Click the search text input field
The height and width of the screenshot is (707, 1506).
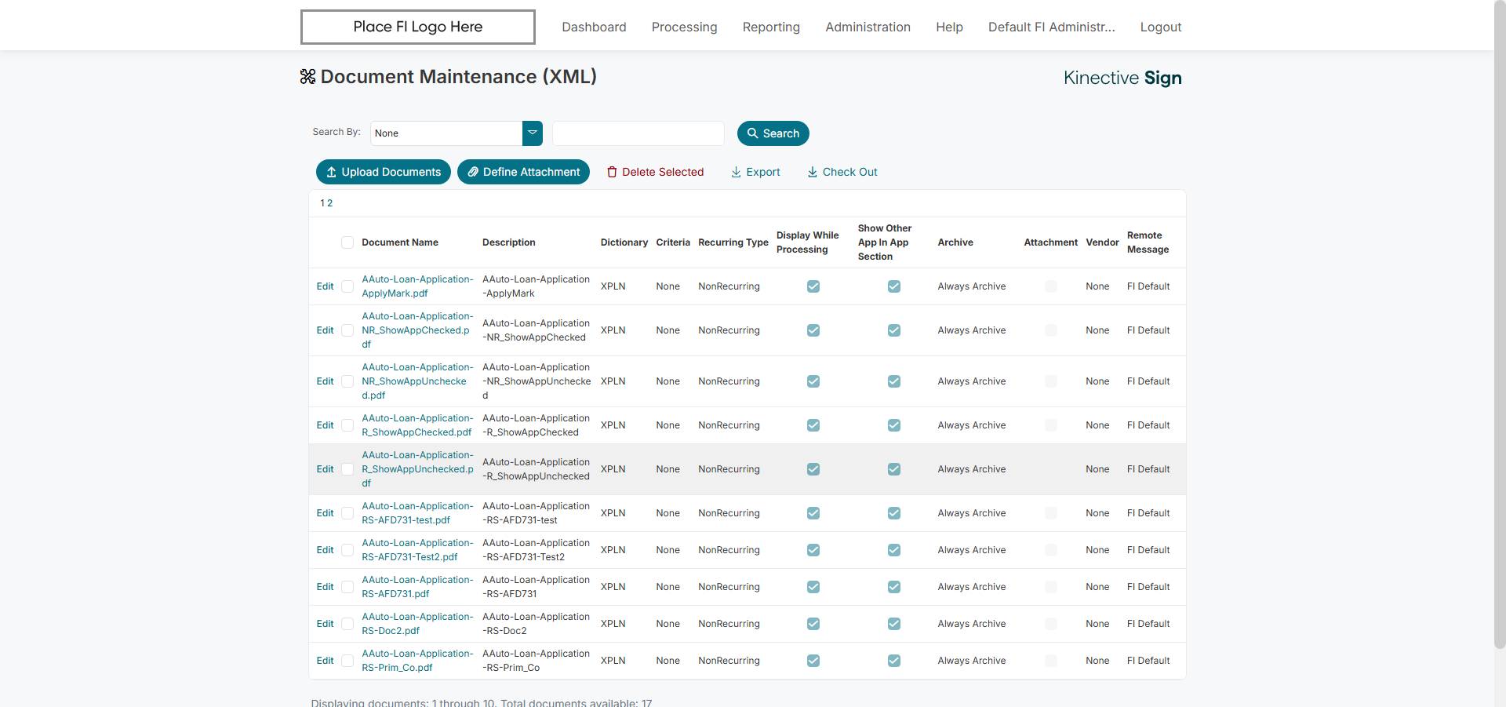click(638, 133)
